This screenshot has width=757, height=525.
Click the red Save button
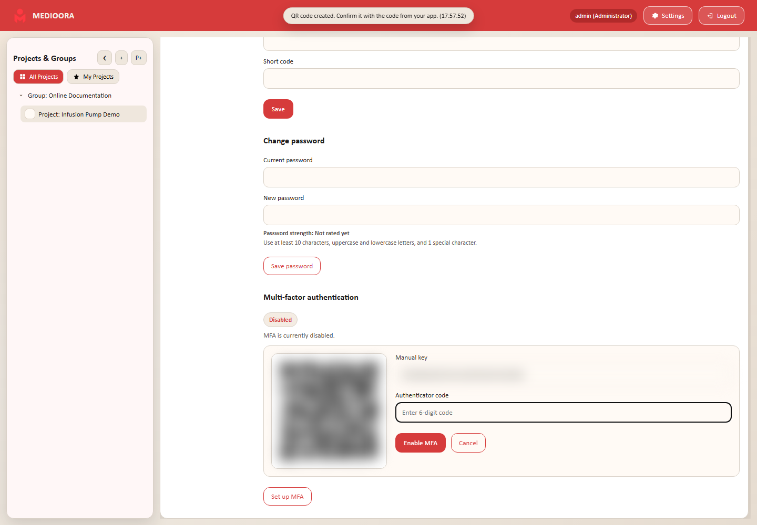click(278, 109)
